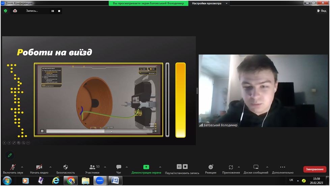Click the green Демонстрация экрана share icon

146,167
